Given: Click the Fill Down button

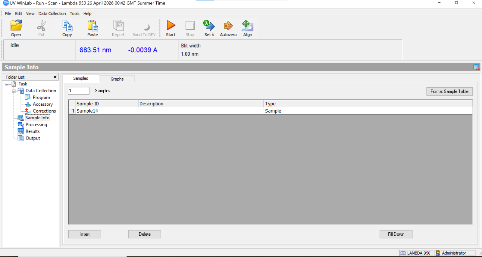Looking at the screenshot, I should click(396, 234).
